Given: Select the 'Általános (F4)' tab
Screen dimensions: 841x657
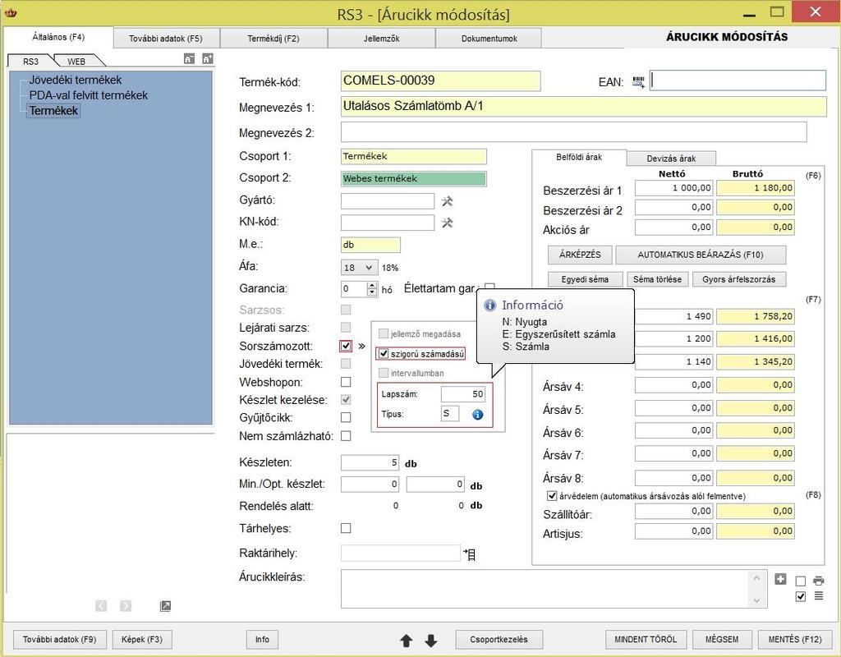Looking at the screenshot, I should (x=58, y=37).
